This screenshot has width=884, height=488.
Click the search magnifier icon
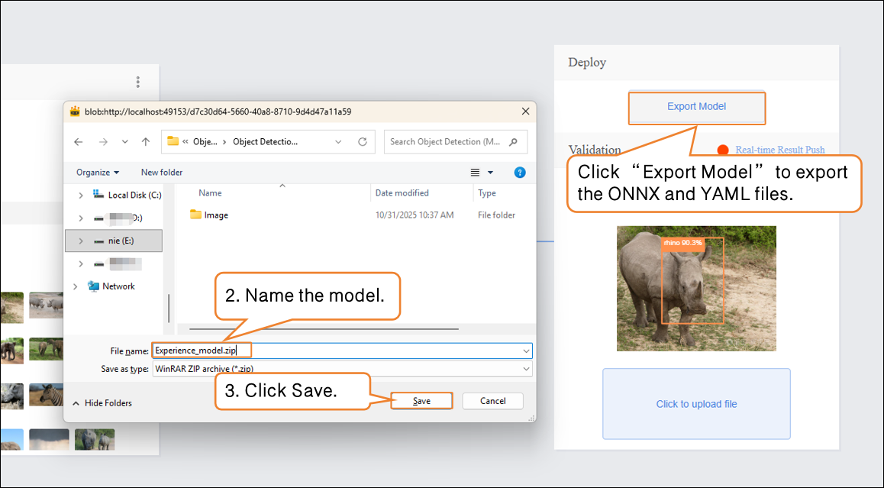[x=514, y=142]
